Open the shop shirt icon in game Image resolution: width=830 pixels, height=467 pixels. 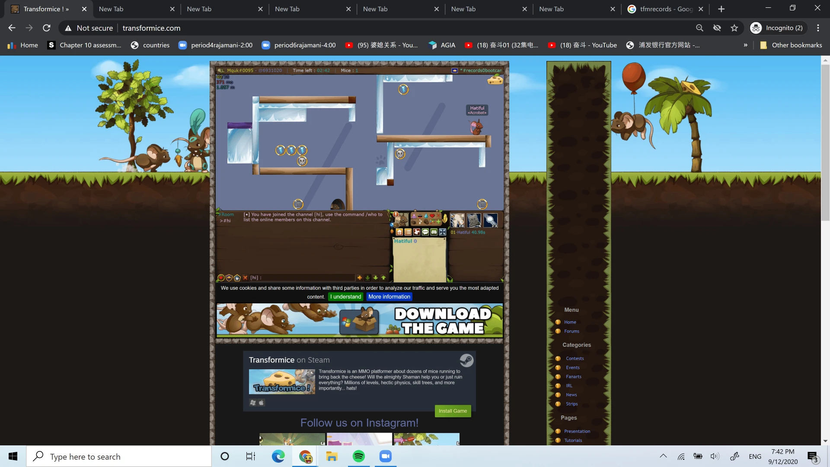[x=417, y=232]
